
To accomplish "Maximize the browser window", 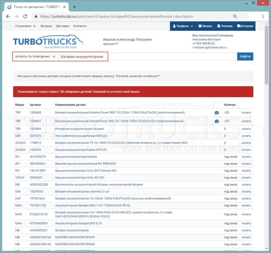I will point(253,3).
